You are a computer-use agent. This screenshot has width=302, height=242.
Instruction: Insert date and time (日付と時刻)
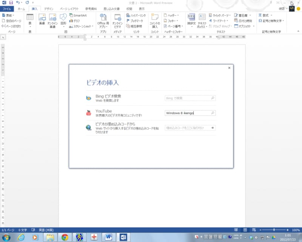(243, 21)
